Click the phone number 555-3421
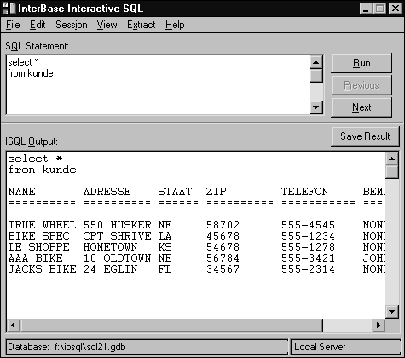The image size is (405, 358). pyautogui.click(x=308, y=258)
